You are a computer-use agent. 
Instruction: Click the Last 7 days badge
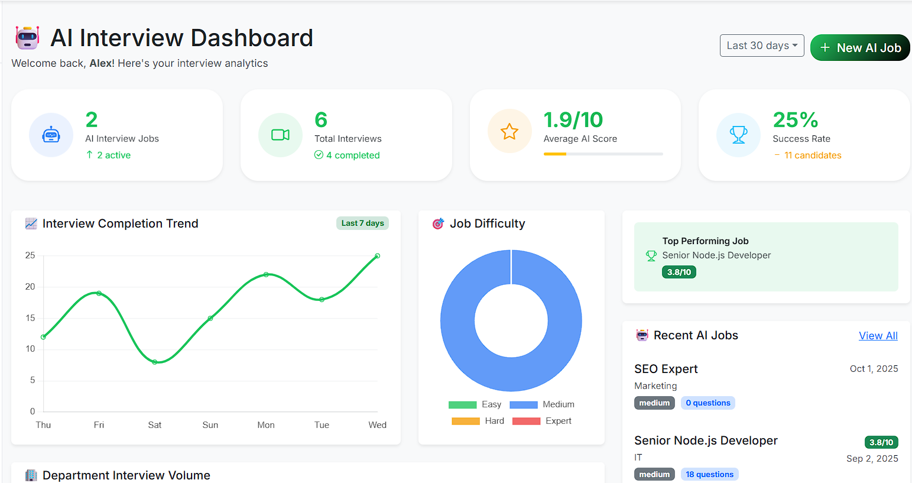point(362,223)
